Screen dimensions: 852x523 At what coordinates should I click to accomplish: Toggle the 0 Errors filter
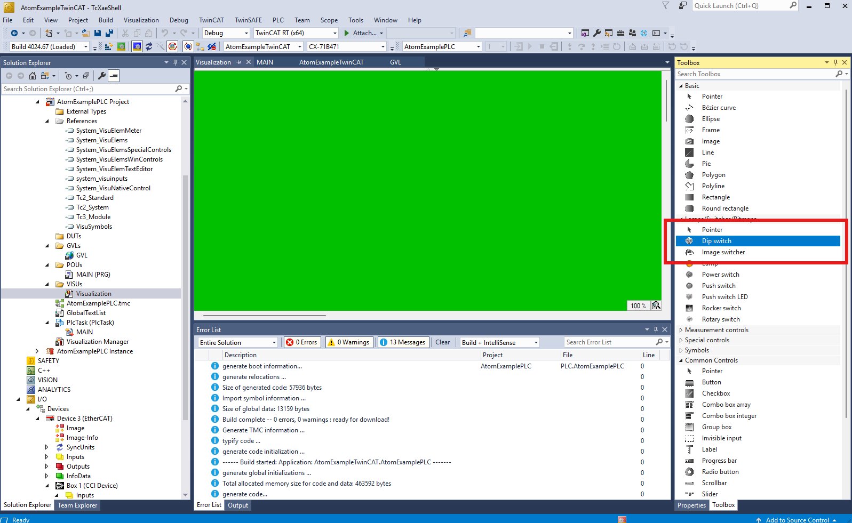[x=302, y=342]
